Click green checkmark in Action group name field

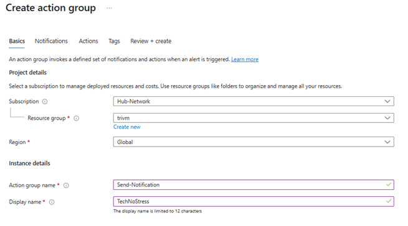coord(389,184)
